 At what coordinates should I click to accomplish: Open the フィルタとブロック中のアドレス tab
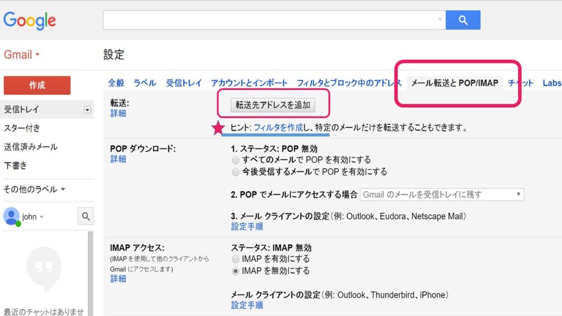349,83
